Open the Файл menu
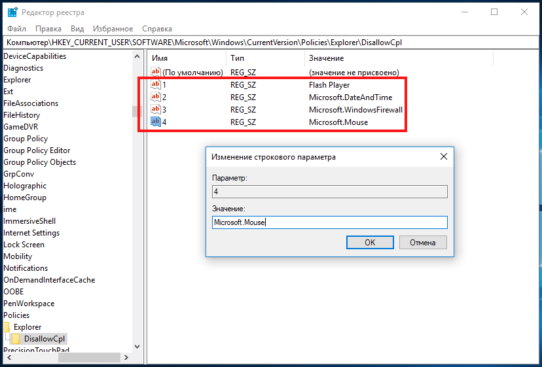Screen dimensions: 542x367 pyautogui.click(x=16, y=29)
